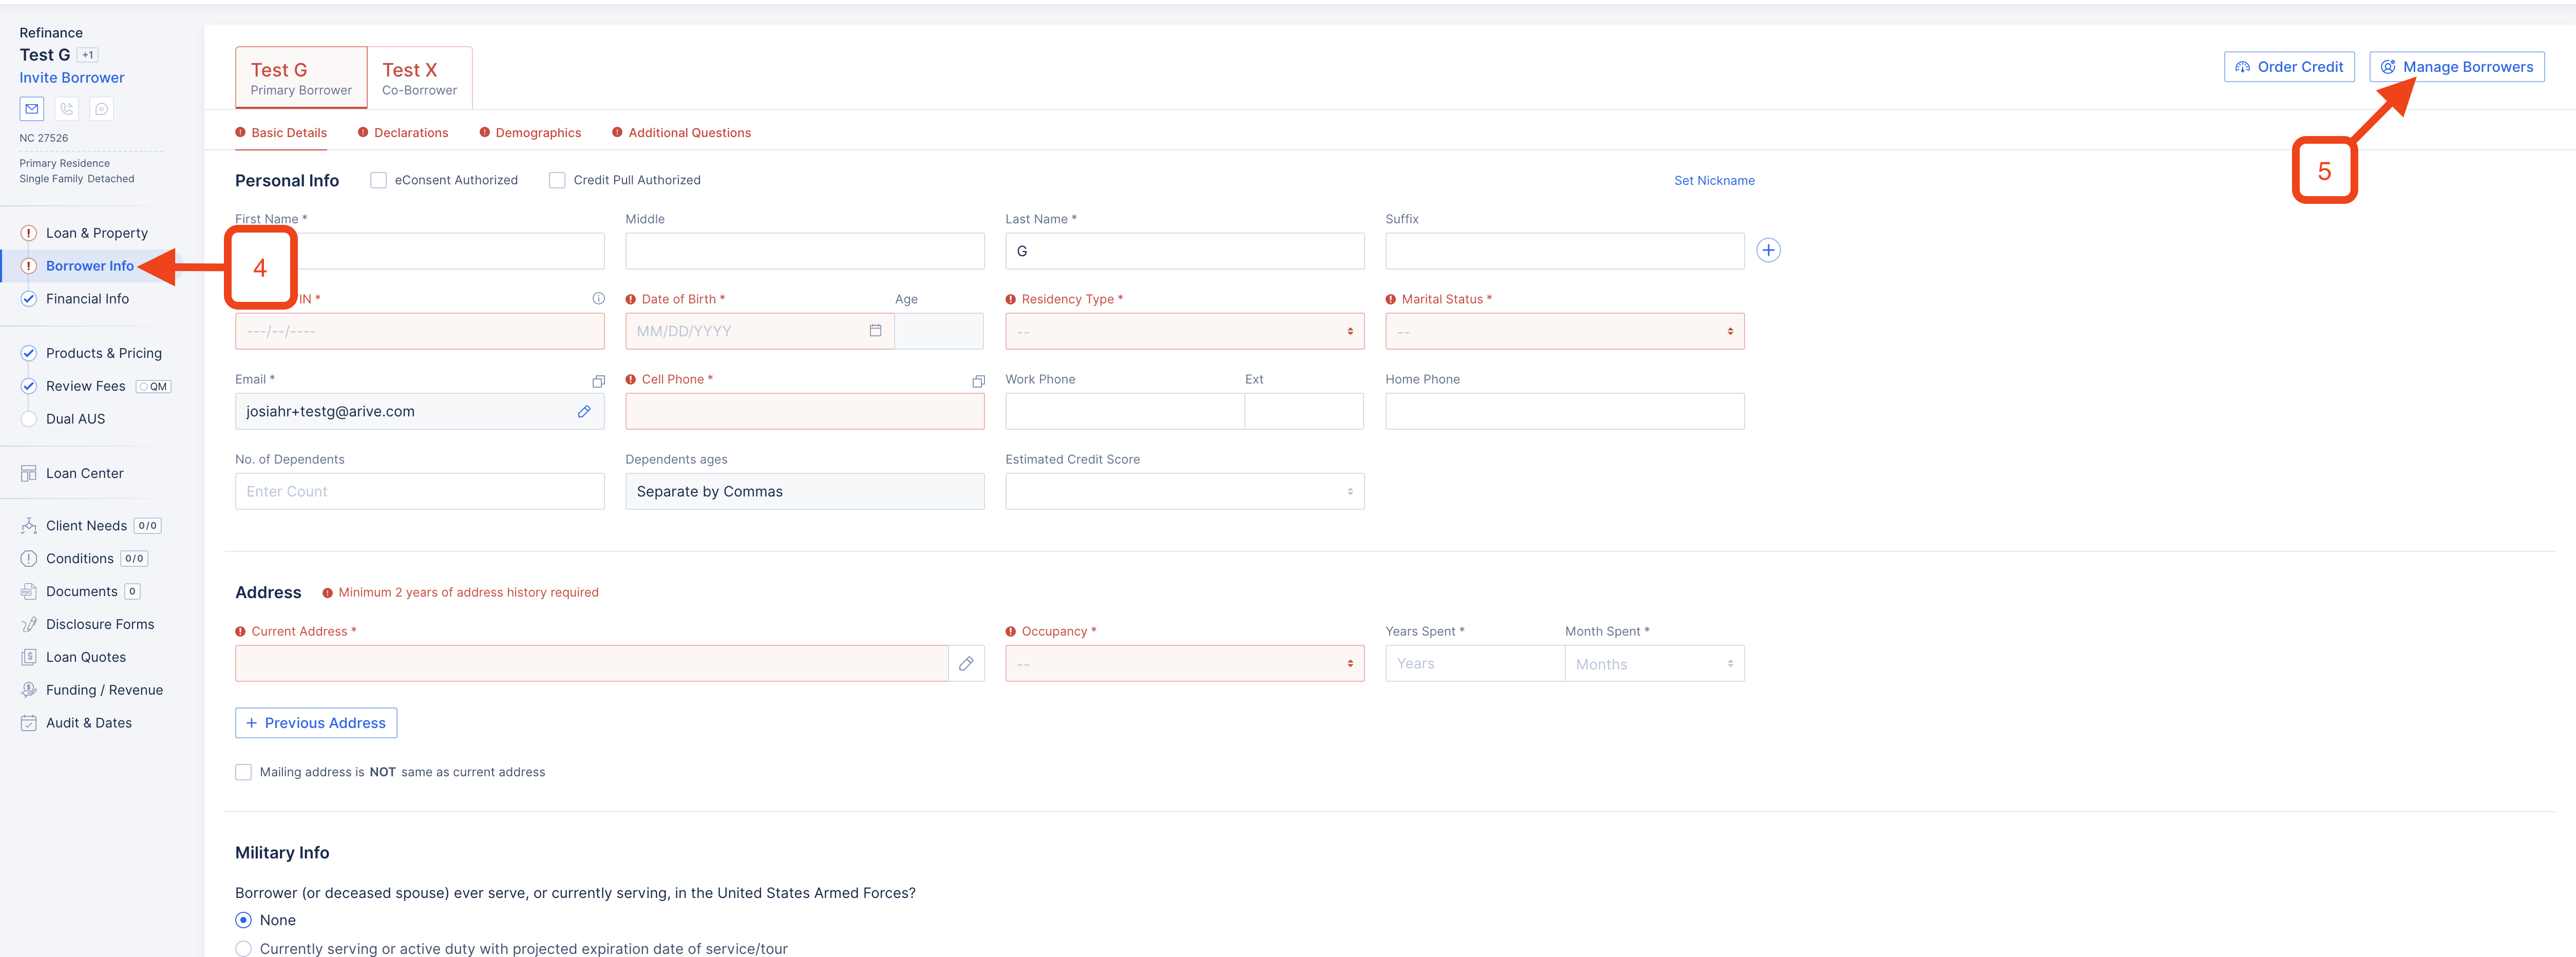This screenshot has width=2576, height=957.
Task: Open the Declarations tab
Action: [411, 132]
